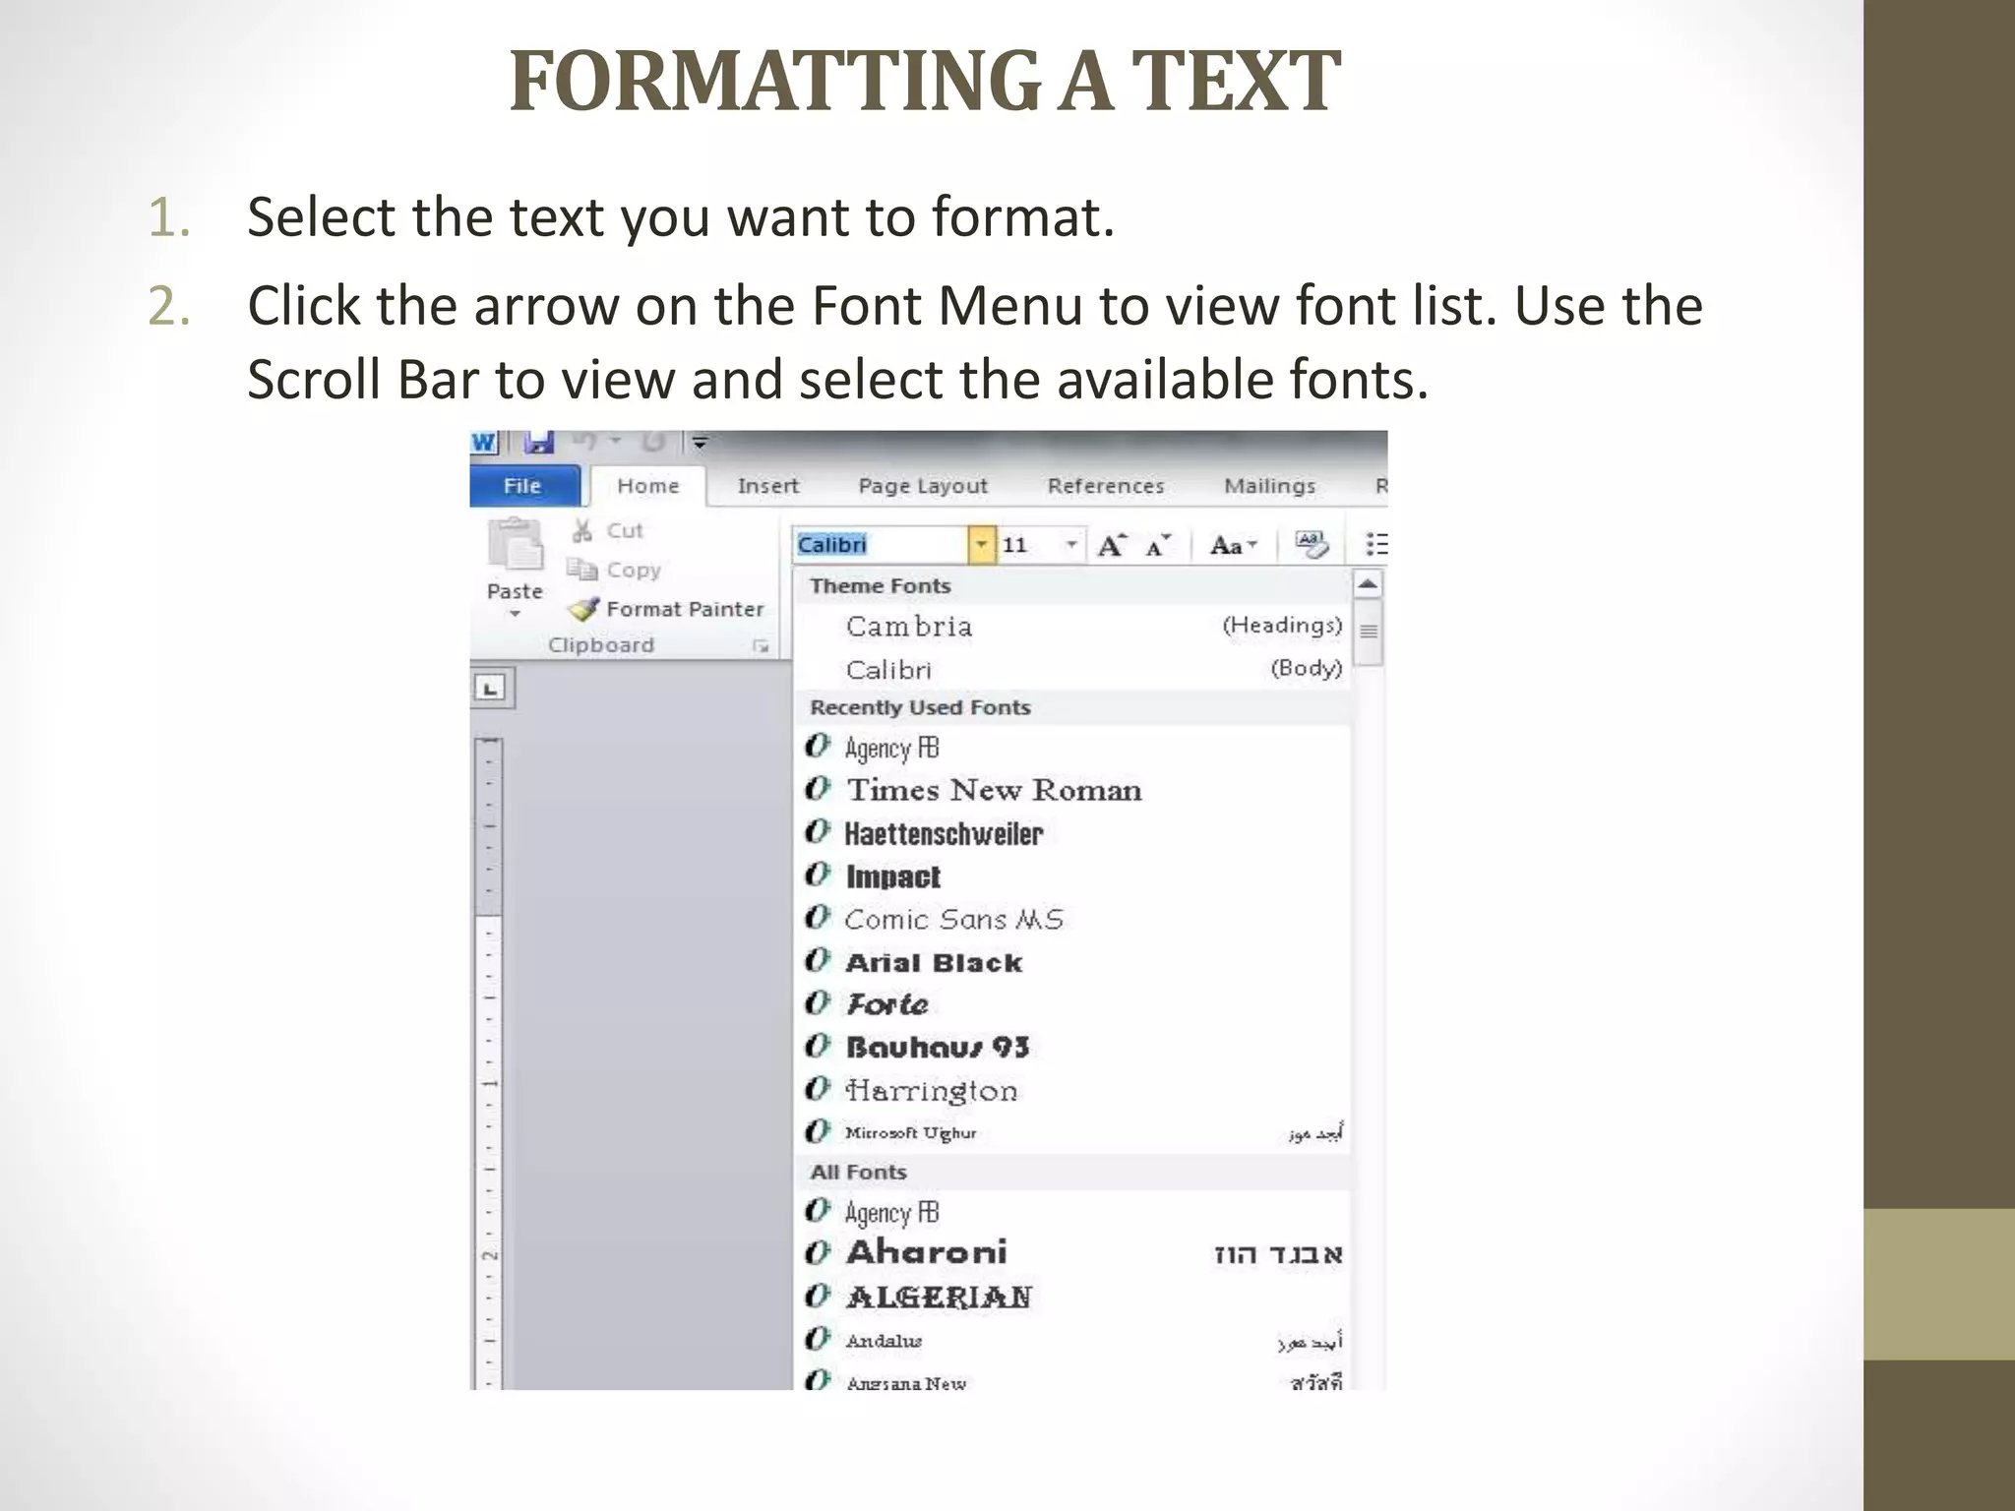Viewport: 2015px width, 1511px height.
Task: Expand the Paste options arrow
Action: [x=515, y=614]
